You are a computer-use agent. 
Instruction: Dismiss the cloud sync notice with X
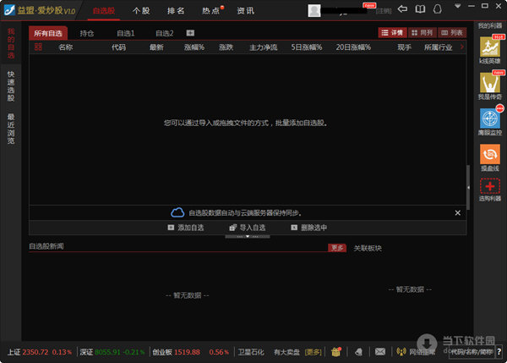click(457, 212)
